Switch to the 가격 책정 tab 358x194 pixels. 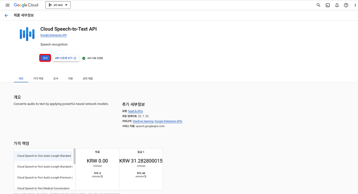(x=38, y=78)
